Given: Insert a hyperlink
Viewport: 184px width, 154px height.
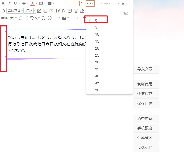Looking at the screenshot, I should coord(20,18).
